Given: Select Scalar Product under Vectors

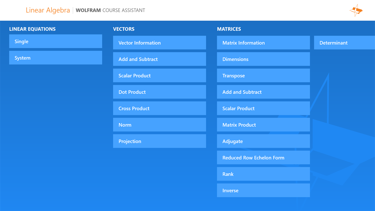Looking at the screenshot, I should click(159, 76).
